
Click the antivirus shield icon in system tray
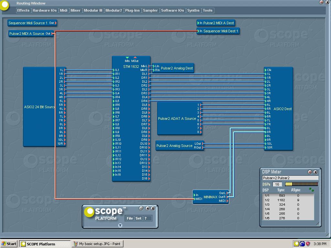coord(308,244)
